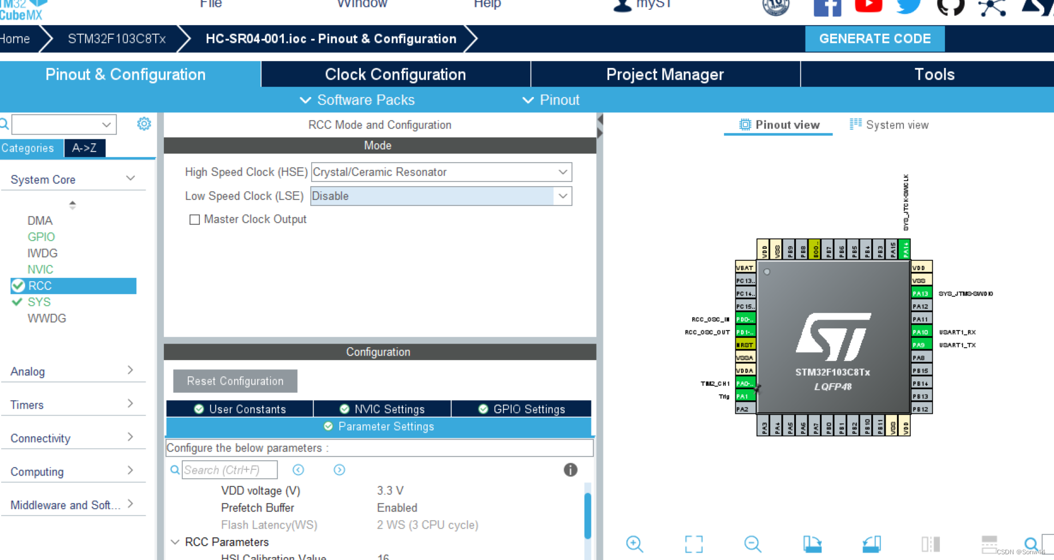Select pin PA8 on the chip
The width and height of the screenshot is (1054, 560).
tap(920, 358)
